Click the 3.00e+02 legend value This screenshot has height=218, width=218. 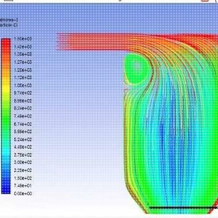[23, 162]
